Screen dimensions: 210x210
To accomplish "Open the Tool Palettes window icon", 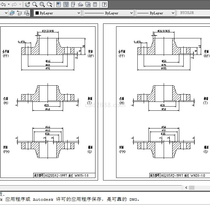I will pos(73,4).
